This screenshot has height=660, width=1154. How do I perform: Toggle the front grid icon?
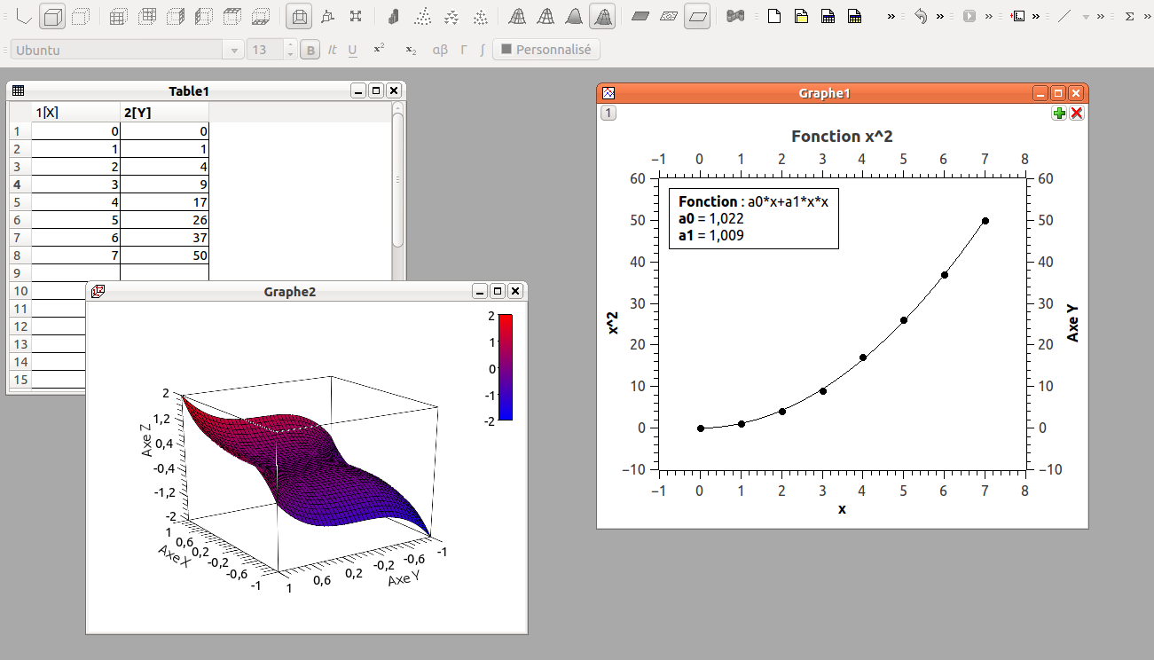pos(119,16)
